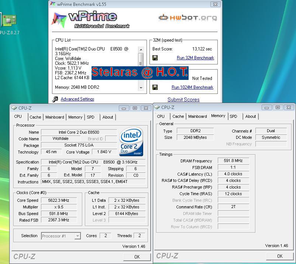Maximize the right CPU-Z window
The image size is (296, 264).
coord(278,108)
